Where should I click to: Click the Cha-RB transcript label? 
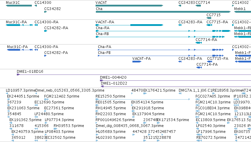pyautogui.click(x=102, y=34)
